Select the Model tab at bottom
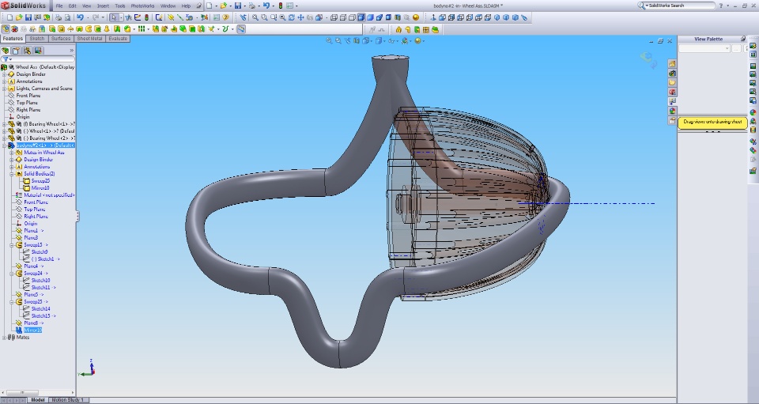The height and width of the screenshot is (404, 759). pos(38,400)
